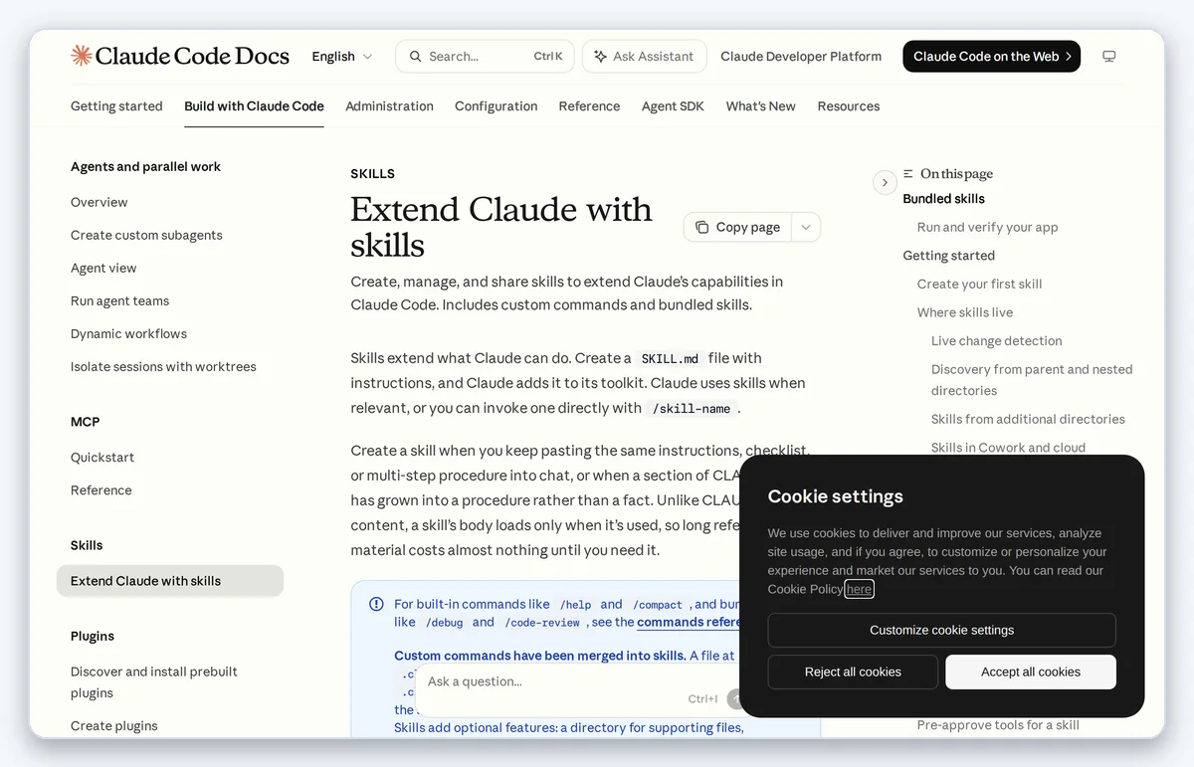This screenshot has width=1194, height=767.
Task: Click the Claude Code Docs logo
Action: click(x=180, y=56)
